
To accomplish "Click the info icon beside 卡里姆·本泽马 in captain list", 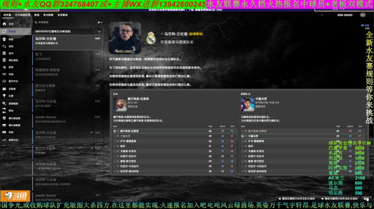I will pyautogui.click(x=118, y=151).
